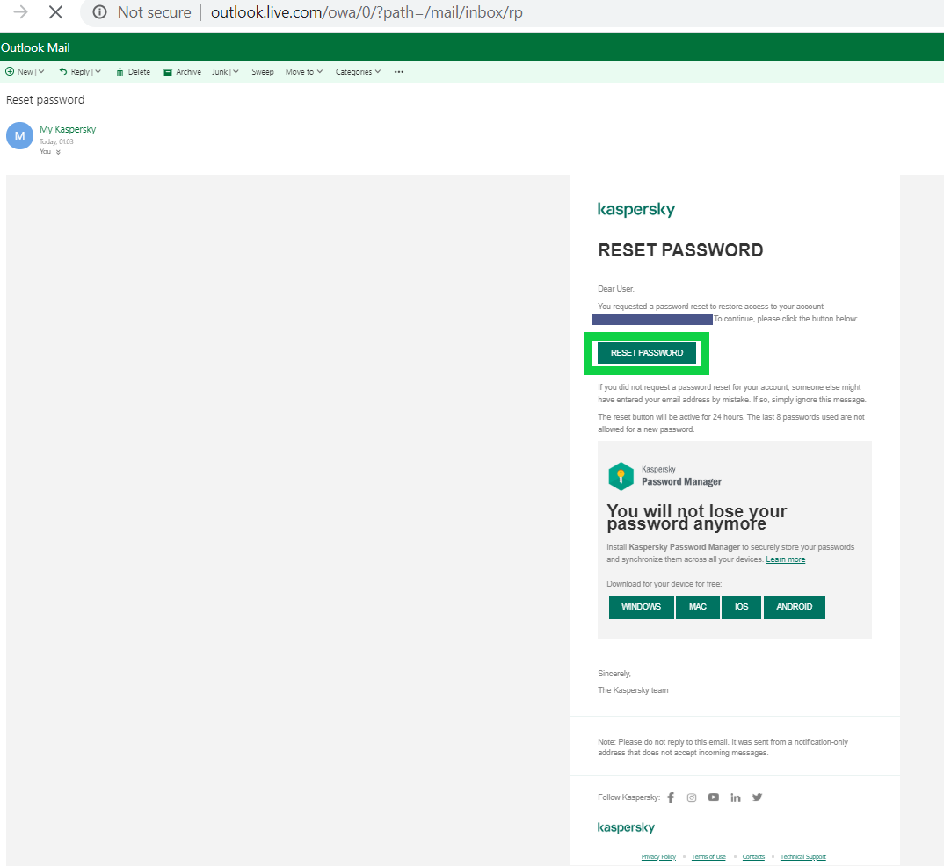
Task: Click the address bar URL
Action: point(367,12)
